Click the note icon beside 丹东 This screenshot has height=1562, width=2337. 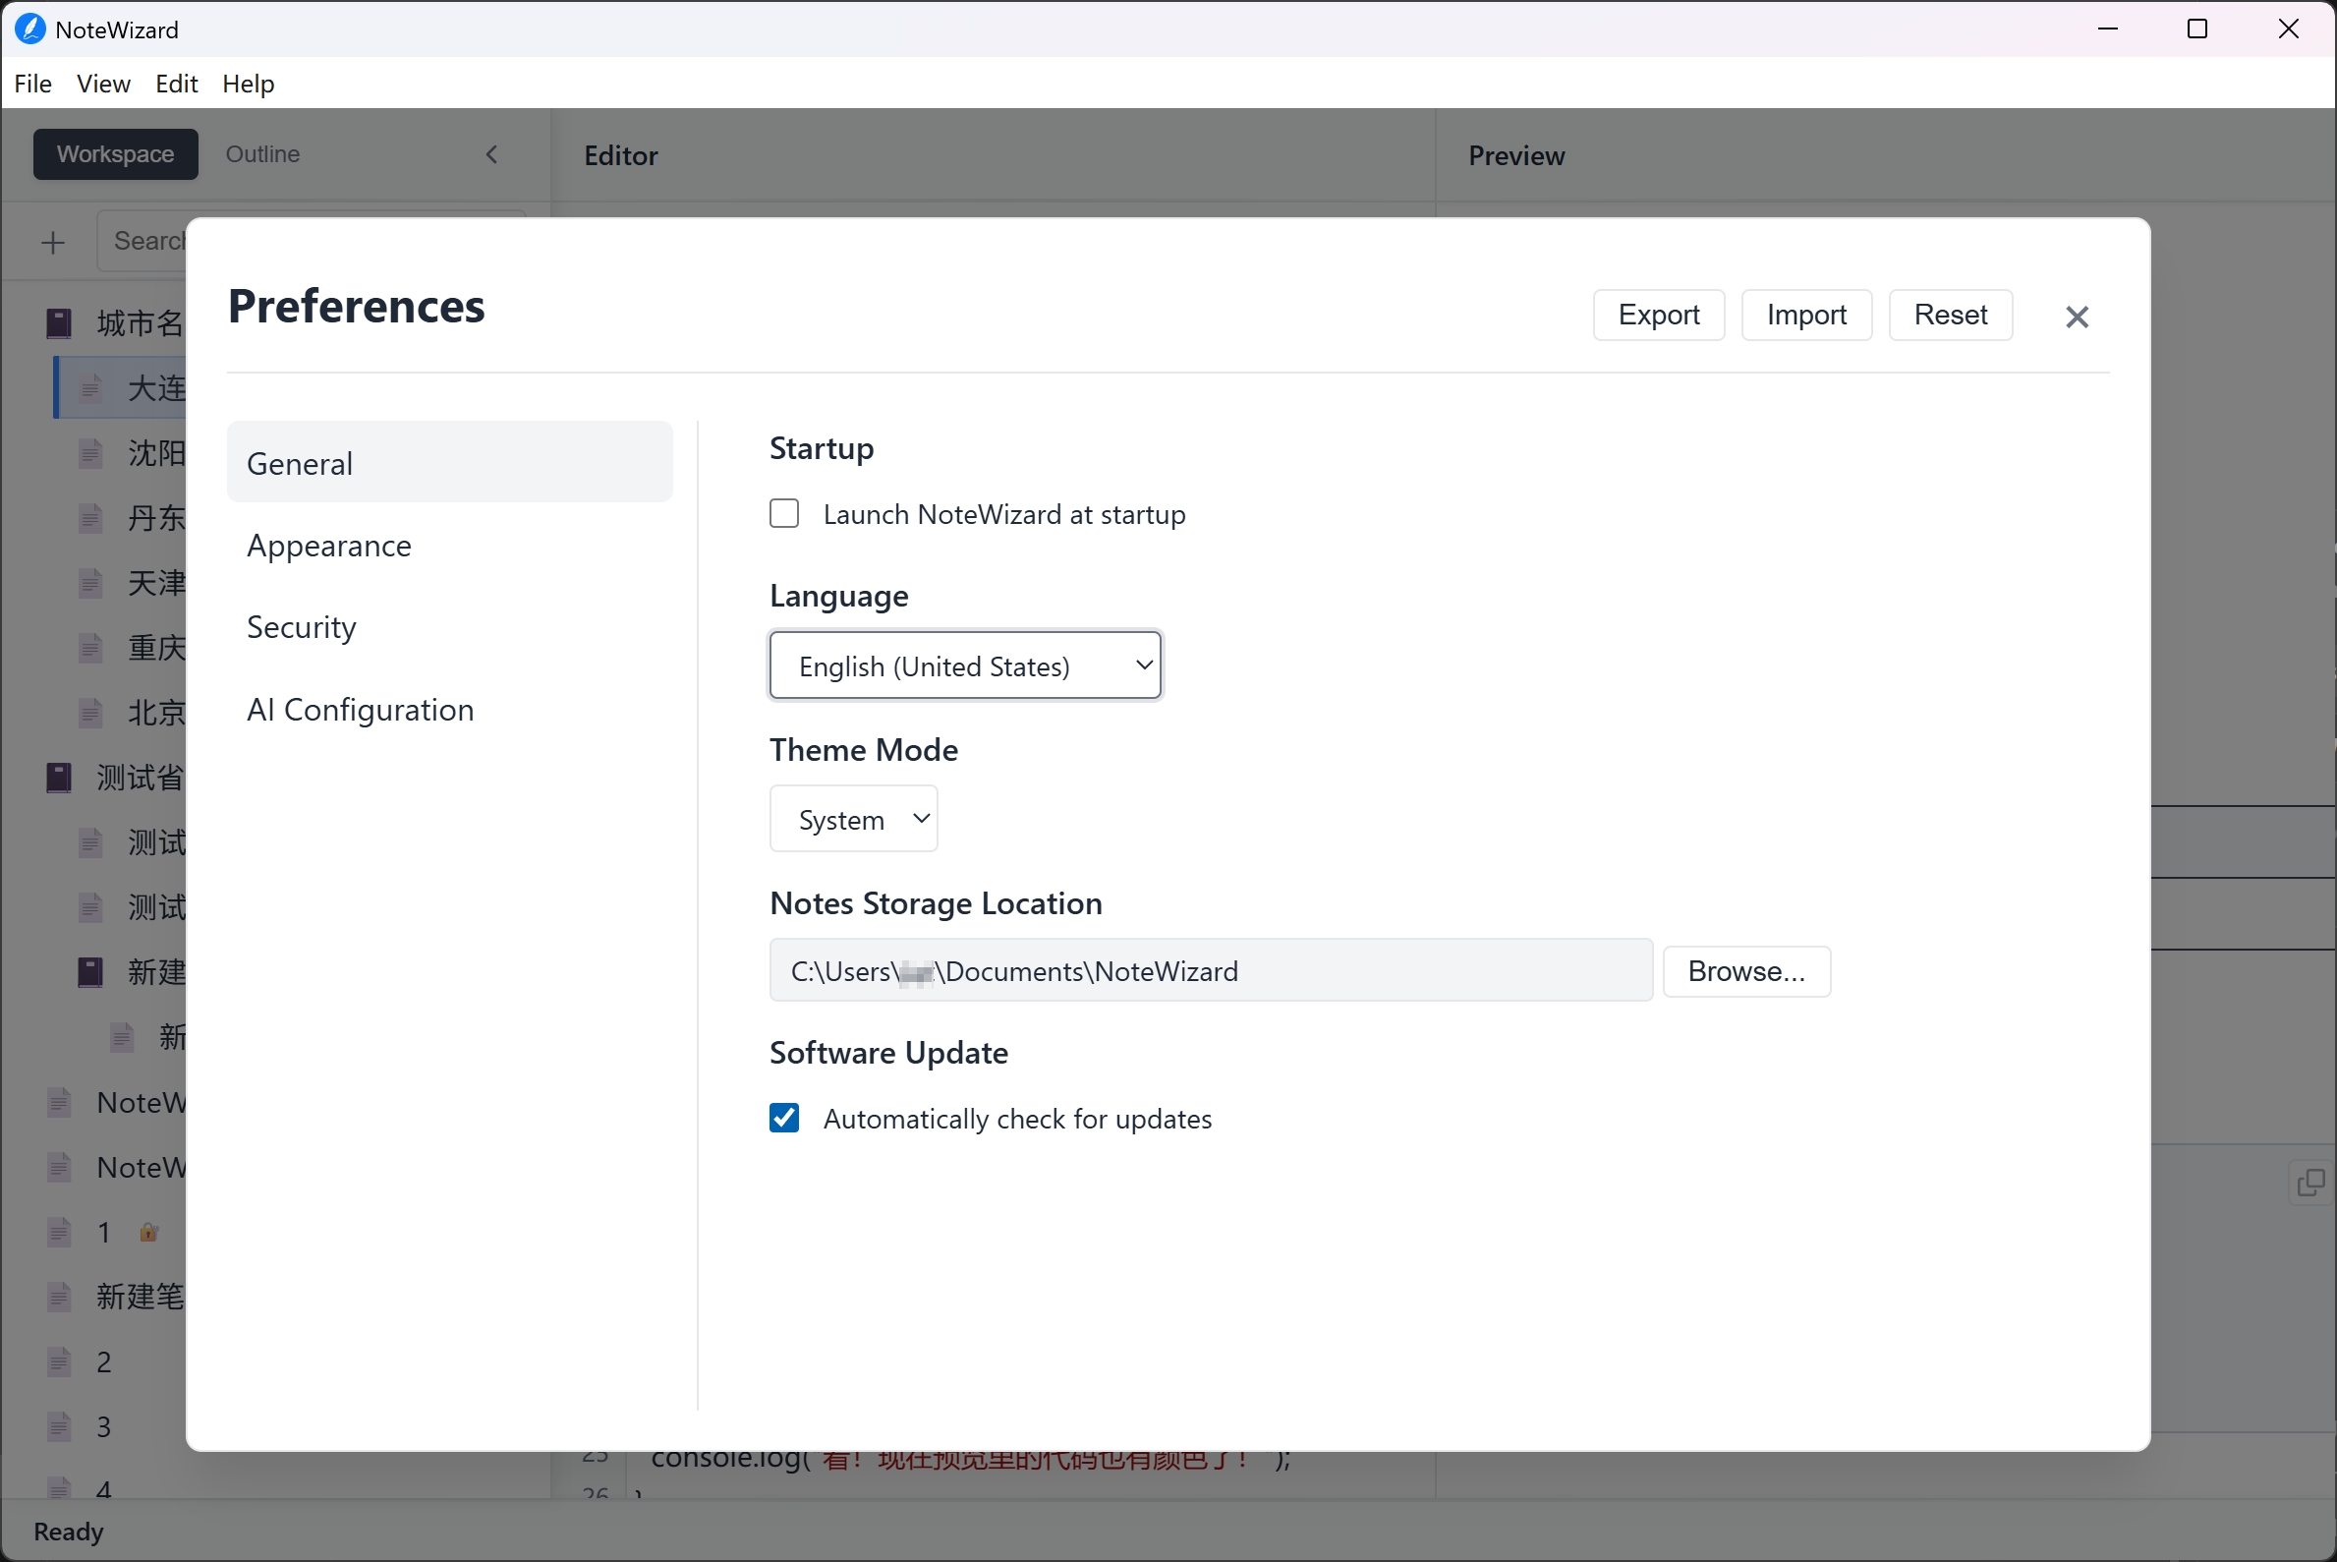[x=90, y=518]
